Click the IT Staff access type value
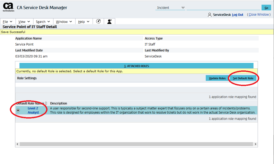Image resolution: width=274 pixels, height=164 pixels. point(150,44)
